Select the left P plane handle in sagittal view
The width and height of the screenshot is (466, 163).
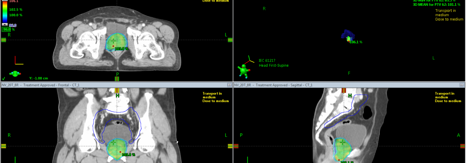236,146
